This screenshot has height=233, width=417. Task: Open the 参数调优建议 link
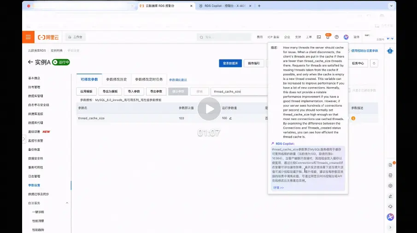click(178, 80)
